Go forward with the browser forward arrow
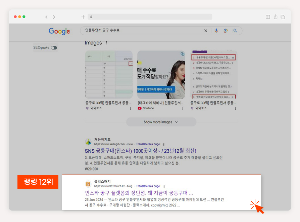 pyautogui.click(x=54, y=17)
